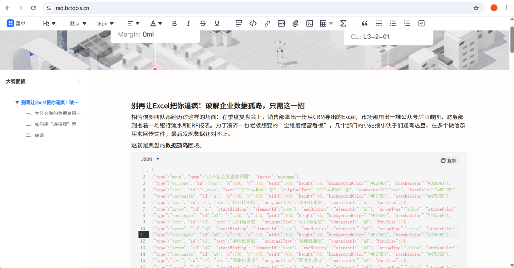Viewport: 514px width, 268px height.
Task: Insert a formula with sigma icon
Action: (x=343, y=24)
